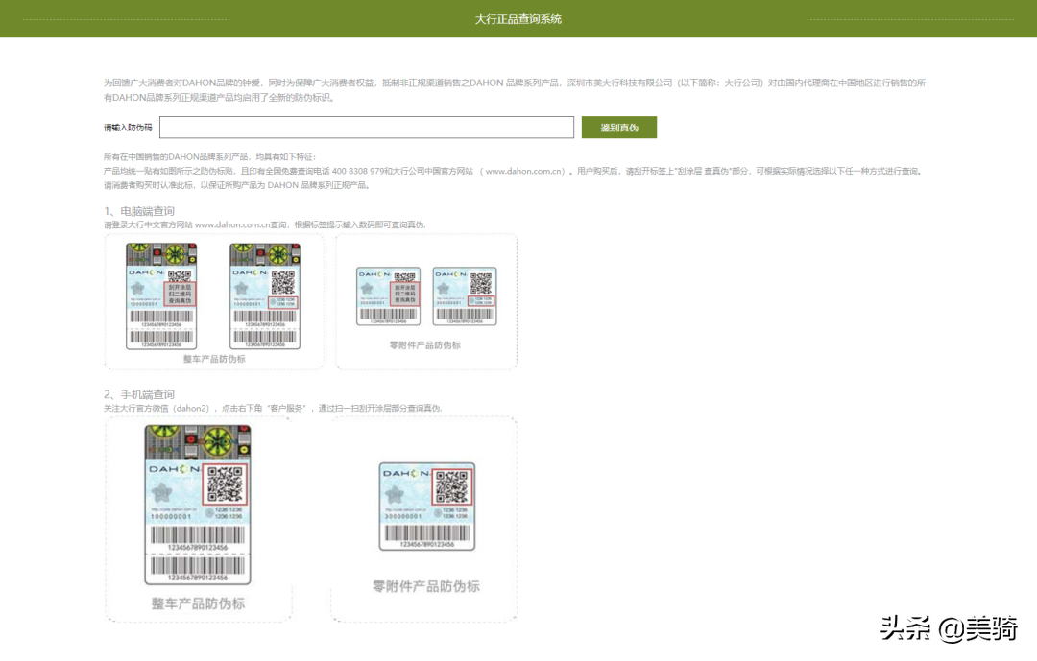The height and width of the screenshot is (661, 1037).
Task: Select the 2、手机端查询 section heading
Action: pos(139,394)
